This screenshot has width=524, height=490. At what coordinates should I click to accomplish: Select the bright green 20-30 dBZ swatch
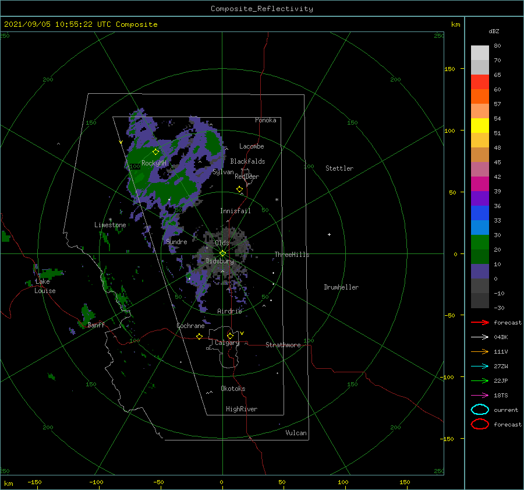point(480,242)
